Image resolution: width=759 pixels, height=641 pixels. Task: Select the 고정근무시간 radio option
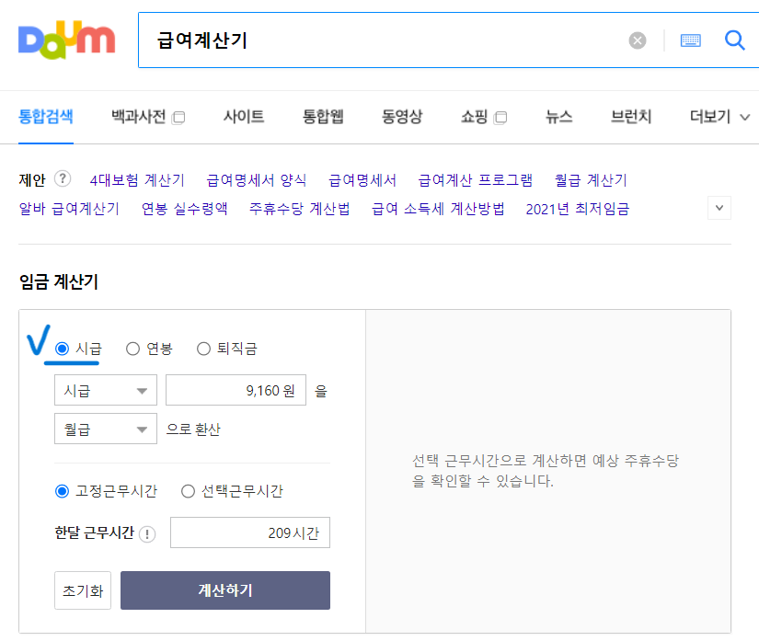(x=62, y=491)
